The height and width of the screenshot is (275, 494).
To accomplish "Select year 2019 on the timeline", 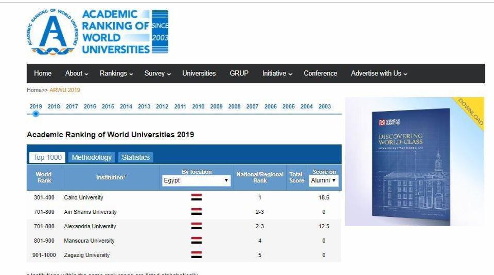I will [36, 107].
